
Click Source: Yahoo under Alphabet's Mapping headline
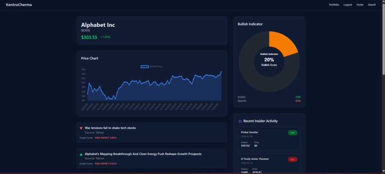94,159
